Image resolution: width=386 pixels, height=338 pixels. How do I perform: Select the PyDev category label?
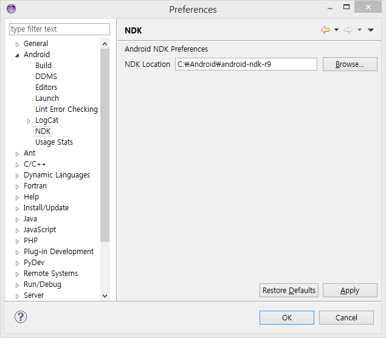tap(34, 263)
